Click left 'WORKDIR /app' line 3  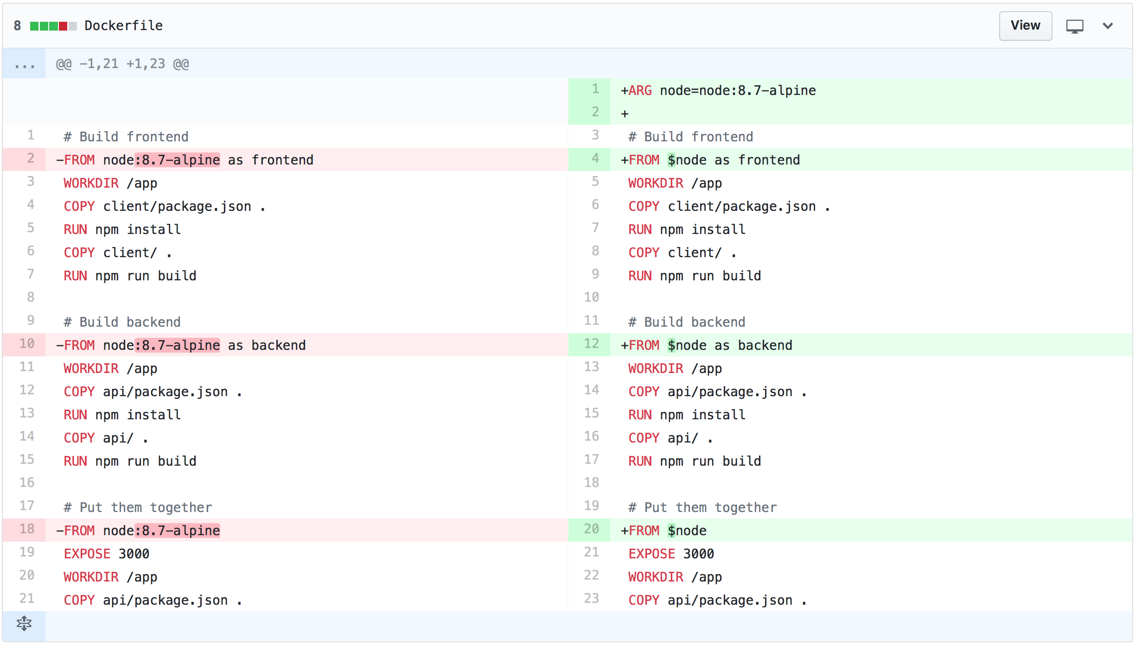tap(110, 183)
